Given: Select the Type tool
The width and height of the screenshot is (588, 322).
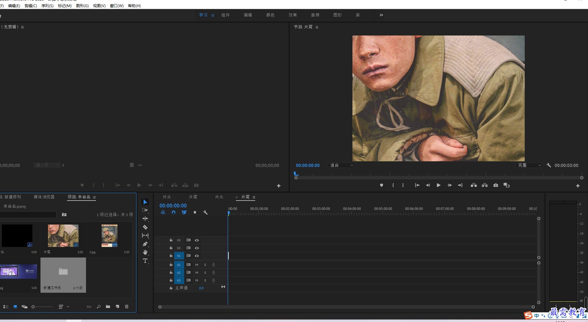Looking at the screenshot, I should pyautogui.click(x=145, y=261).
